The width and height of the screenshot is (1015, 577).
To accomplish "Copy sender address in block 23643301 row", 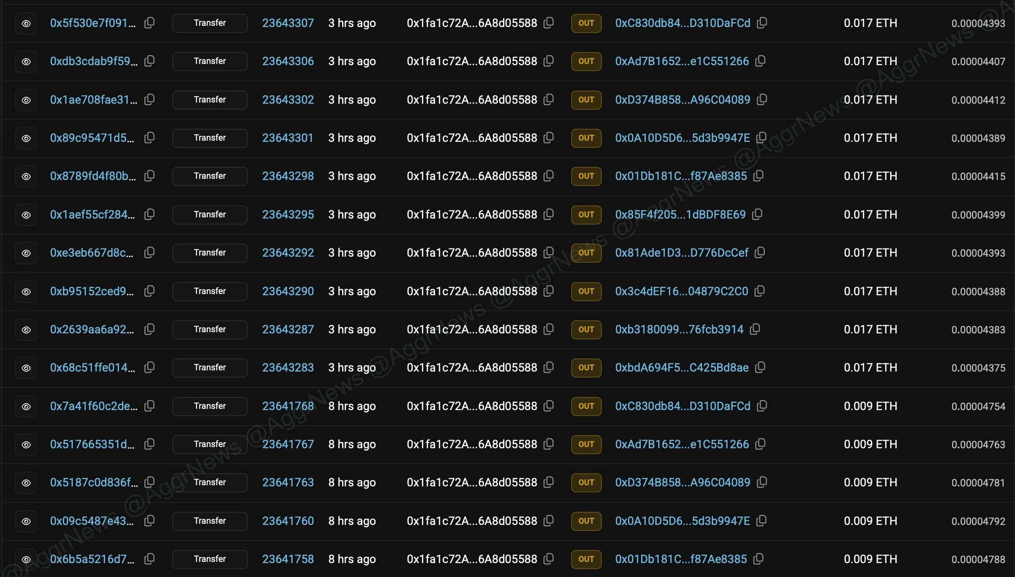I will [548, 138].
